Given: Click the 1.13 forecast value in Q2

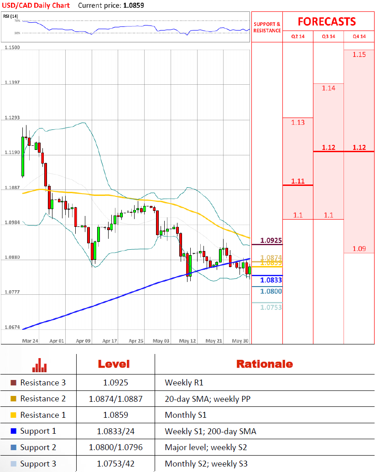Looking at the screenshot, I should (x=298, y=123).
